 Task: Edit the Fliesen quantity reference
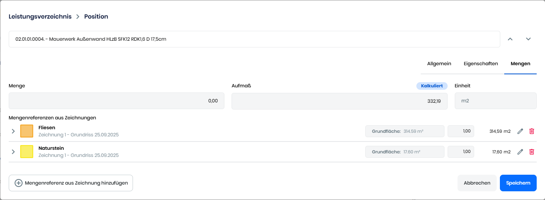[520, 131]
